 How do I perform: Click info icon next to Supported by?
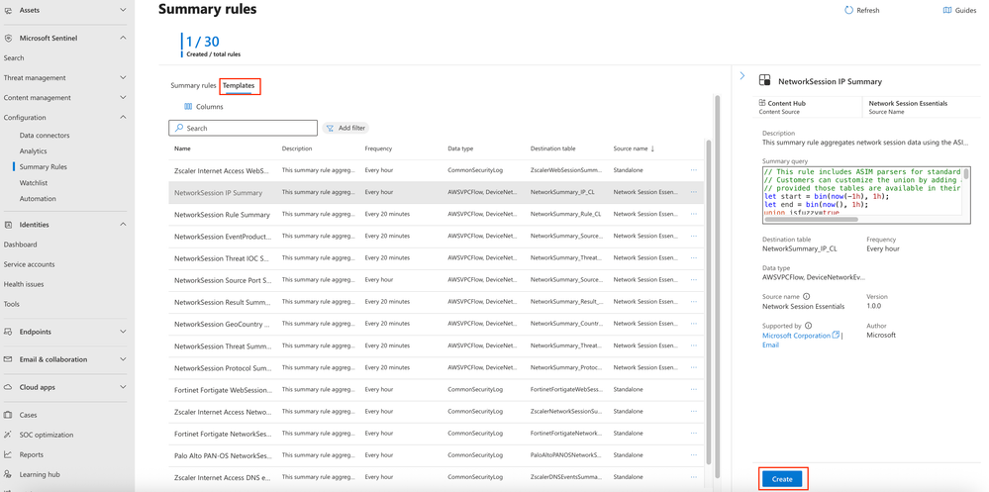click(x=808, y=326)
